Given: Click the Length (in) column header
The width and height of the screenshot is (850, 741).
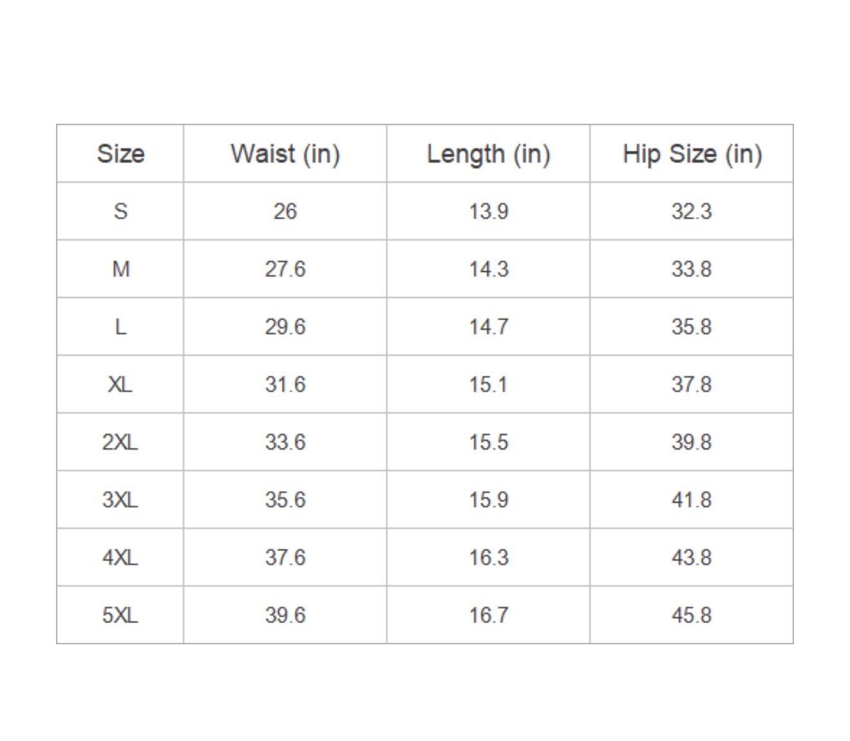Looking at the screenshot, I should pos(488,154).
